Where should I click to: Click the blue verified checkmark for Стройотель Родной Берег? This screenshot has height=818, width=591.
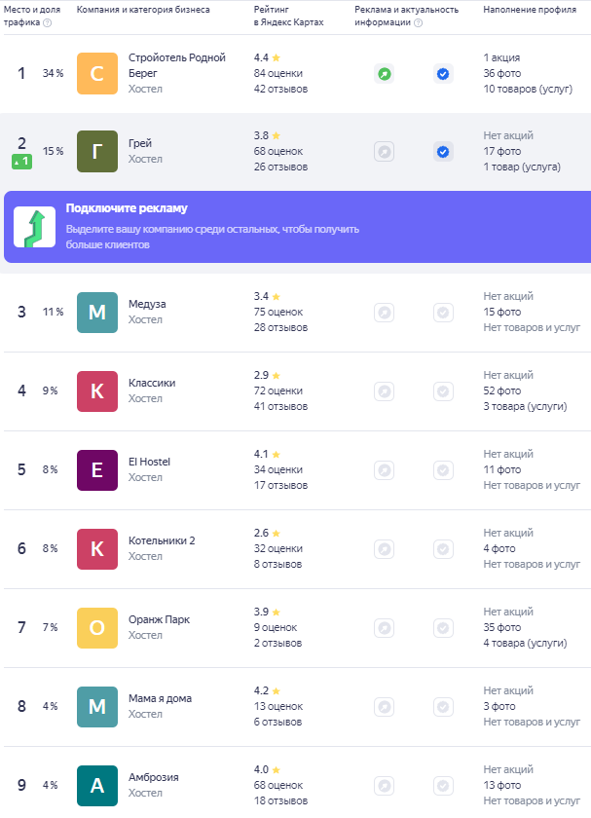(x=443, y=74)
